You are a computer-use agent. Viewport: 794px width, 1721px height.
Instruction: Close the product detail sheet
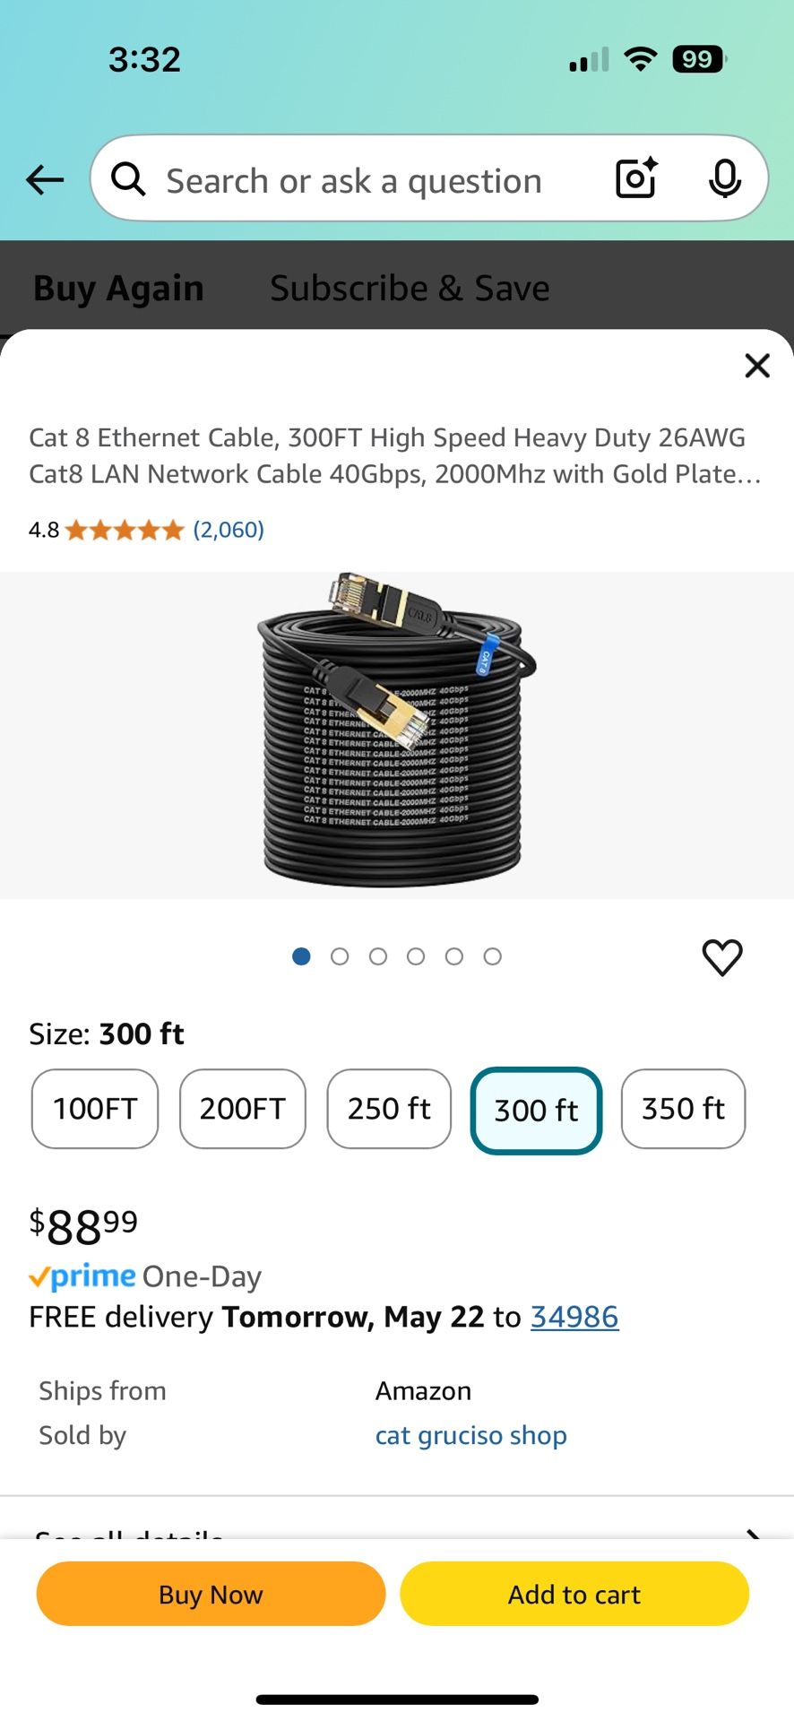(x=757, y=366)
